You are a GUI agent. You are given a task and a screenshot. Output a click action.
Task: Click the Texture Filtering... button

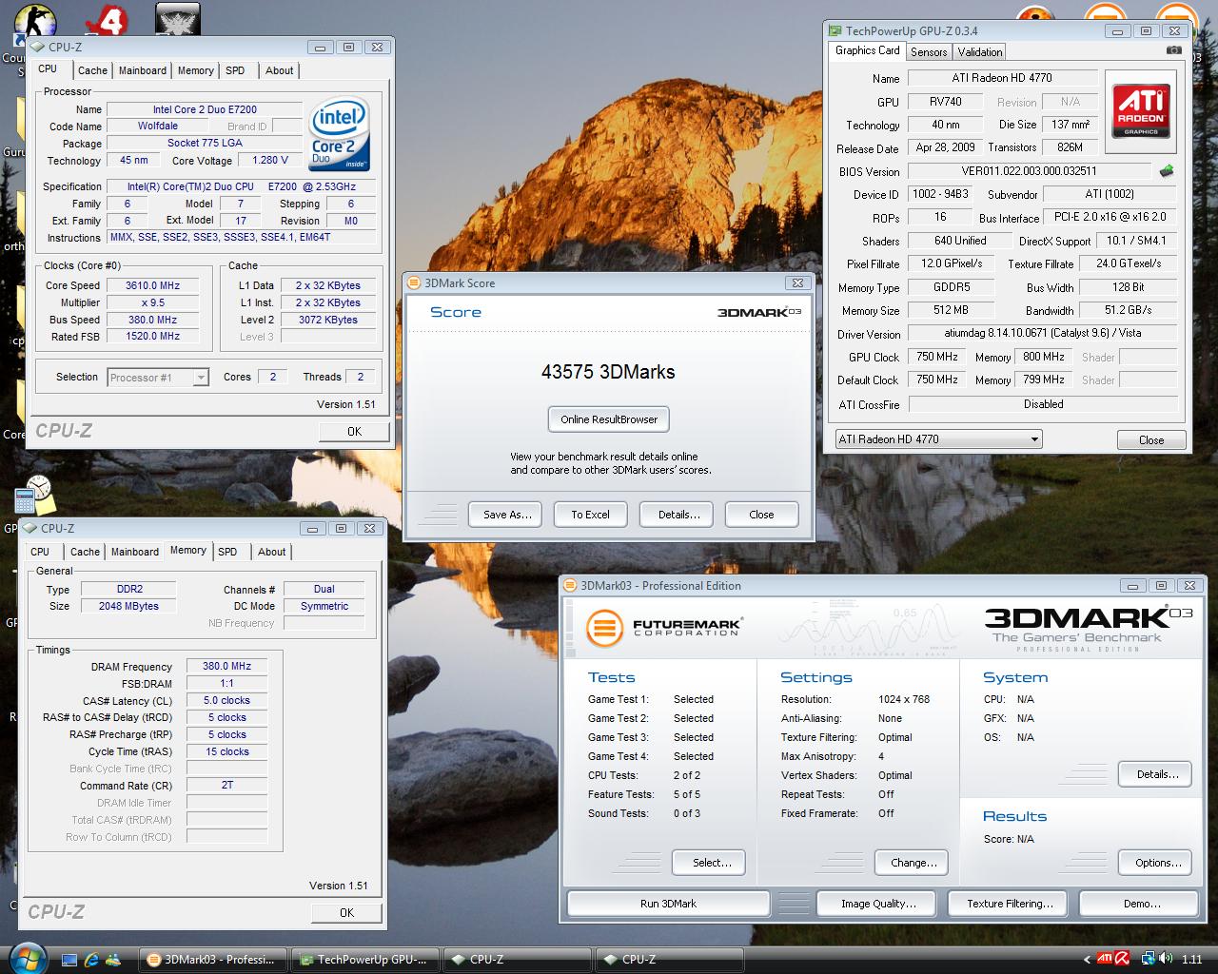(x=1010, y=904)
